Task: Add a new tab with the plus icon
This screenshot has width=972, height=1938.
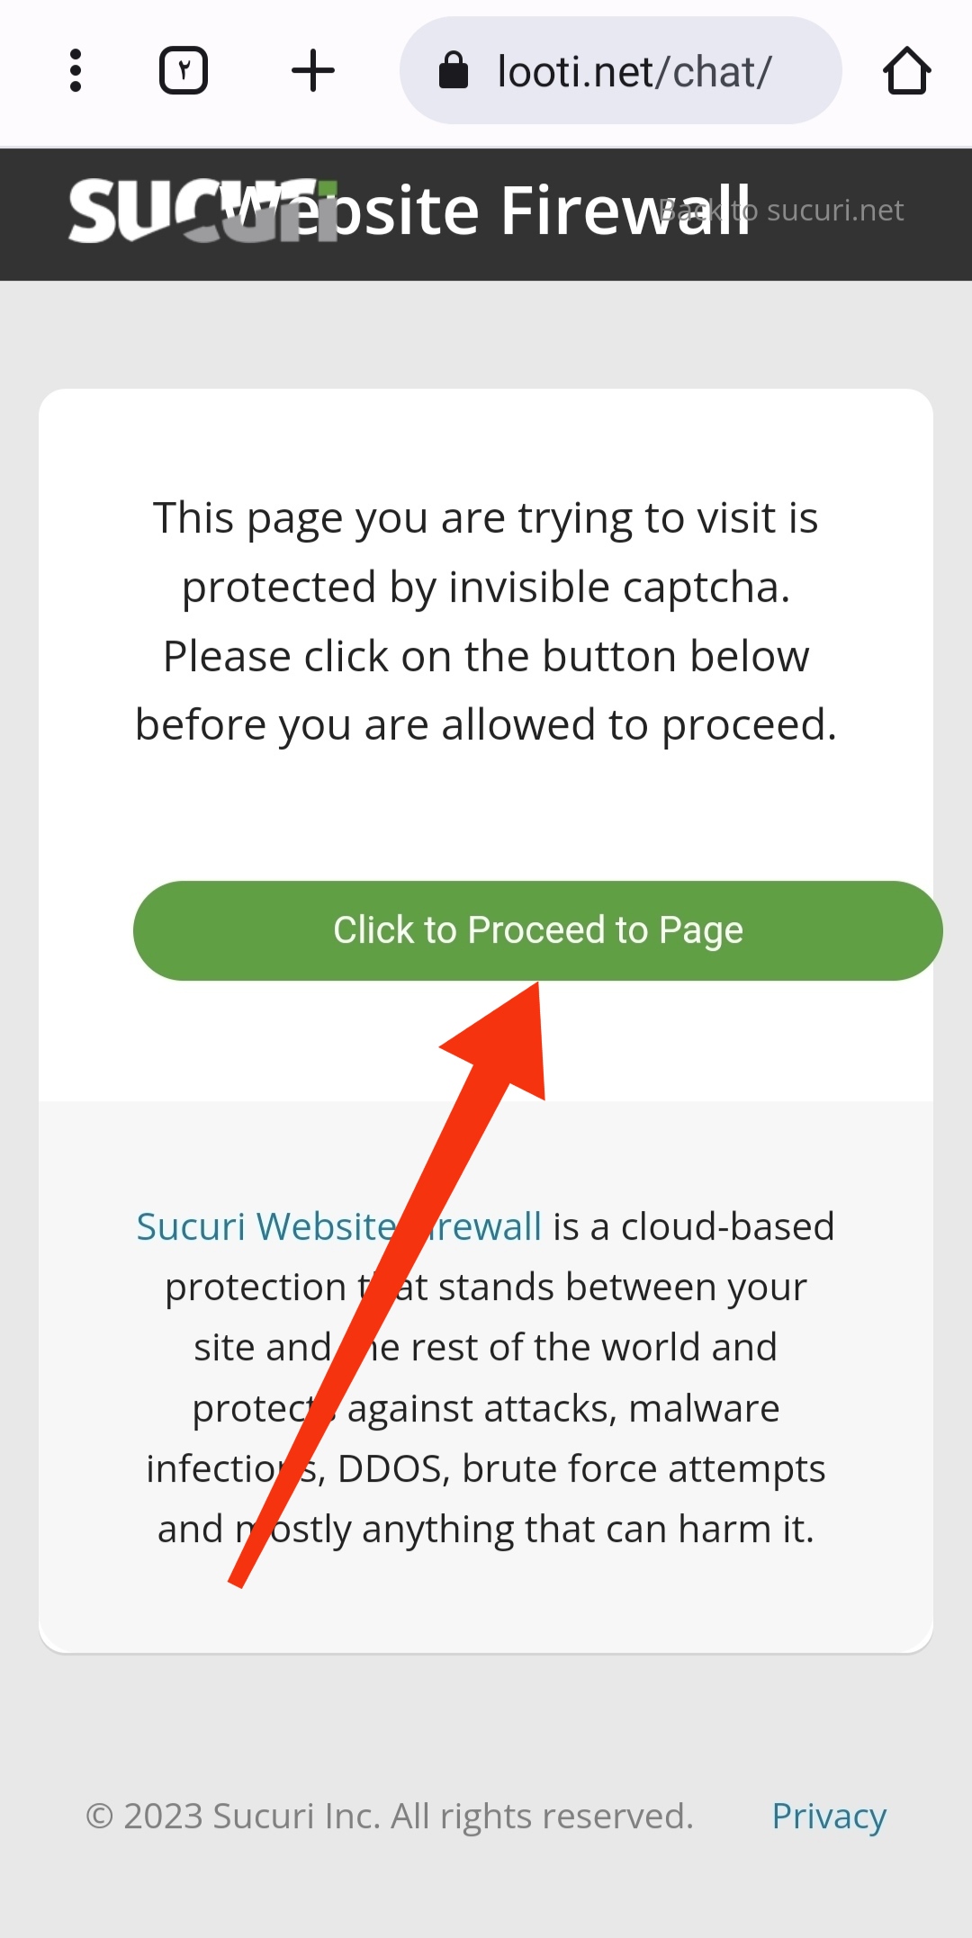Action: coord(313,71)
